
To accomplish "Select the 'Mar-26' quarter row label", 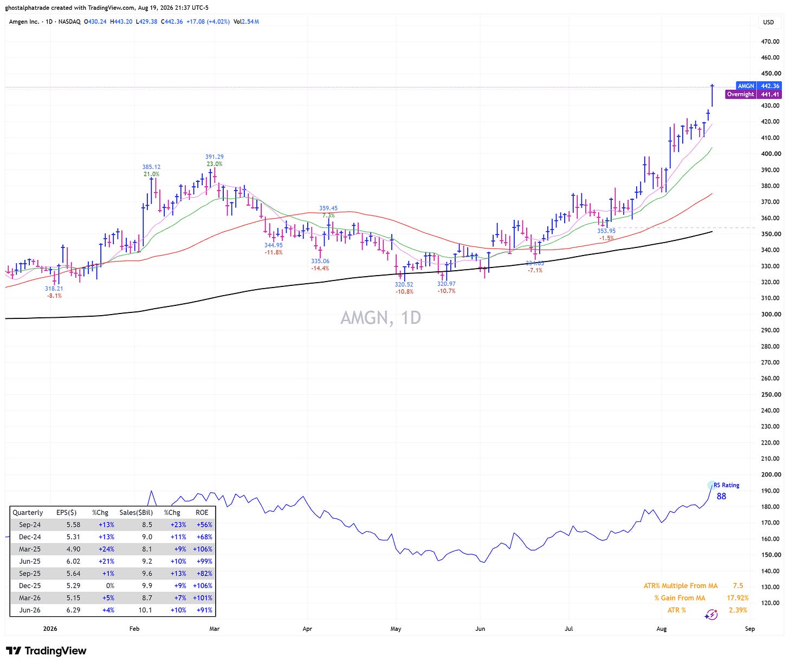I will tap(30, 598).
